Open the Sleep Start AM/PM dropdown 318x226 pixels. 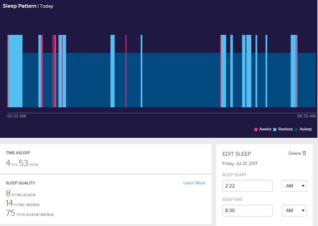[x=294, y=186]
